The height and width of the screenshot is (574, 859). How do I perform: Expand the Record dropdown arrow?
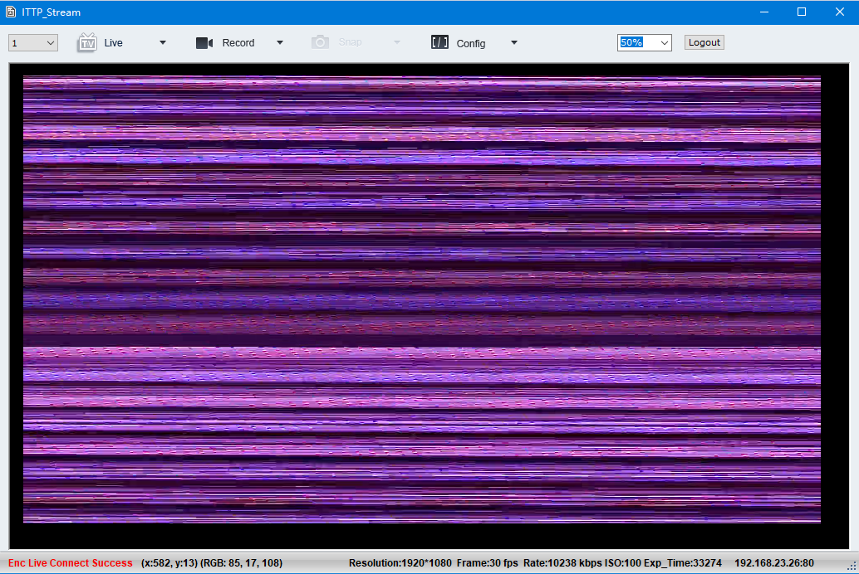(x=280, y=43)
